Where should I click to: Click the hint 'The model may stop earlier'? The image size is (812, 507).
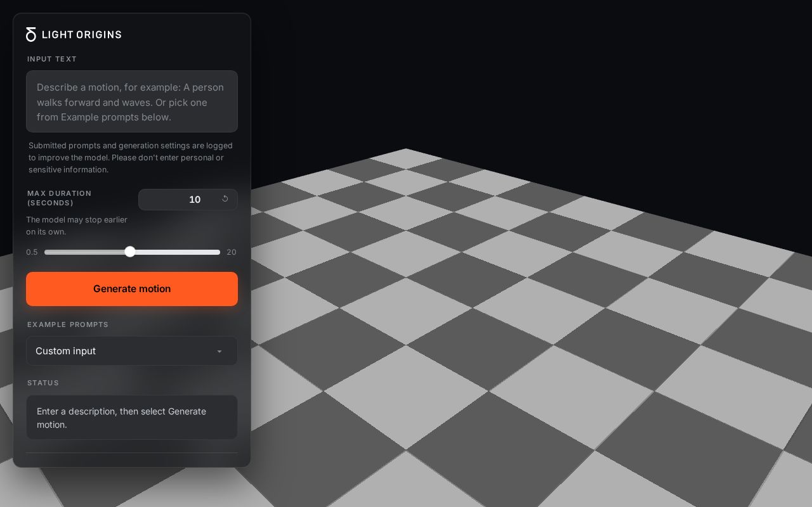77,226
